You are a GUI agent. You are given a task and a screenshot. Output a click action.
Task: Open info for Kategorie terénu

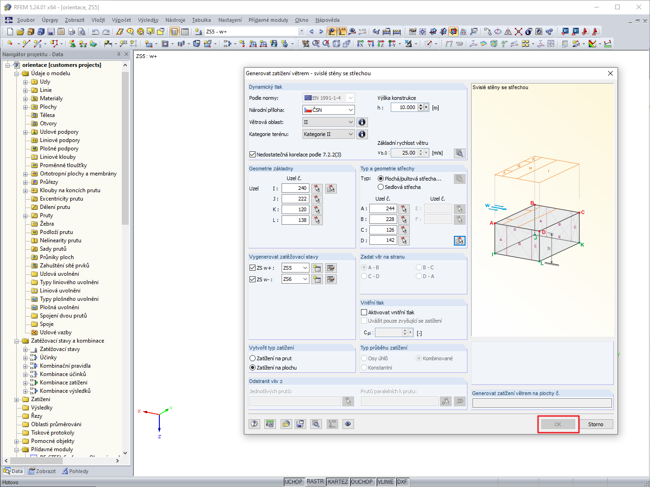pyautogui.click(x=362, y=134)
